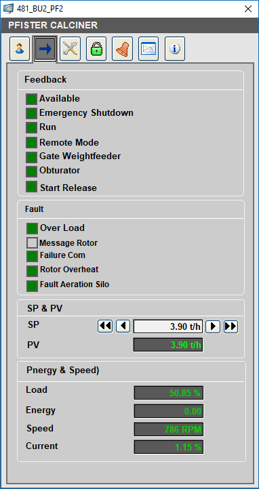
Task: Click the Over Load fault indicator
Action: 32,229
